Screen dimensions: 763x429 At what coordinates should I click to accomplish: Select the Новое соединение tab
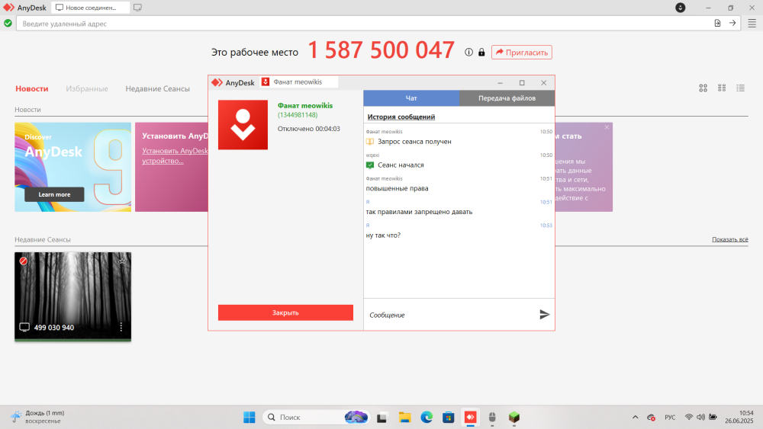pyautogui.click(x=91, y=8)
